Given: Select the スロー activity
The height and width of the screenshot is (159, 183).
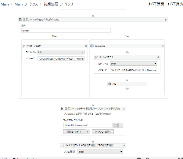Looking at the screenshot, I should 127,84.
